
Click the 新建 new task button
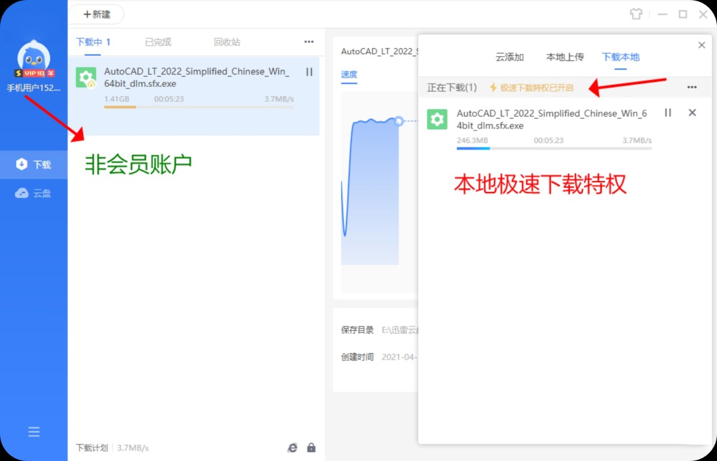pos(97,14)
